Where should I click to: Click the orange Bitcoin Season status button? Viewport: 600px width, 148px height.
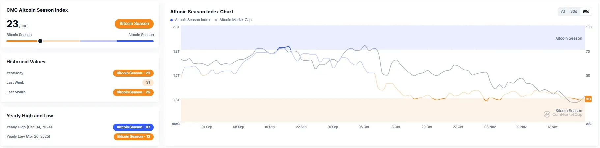134,24
